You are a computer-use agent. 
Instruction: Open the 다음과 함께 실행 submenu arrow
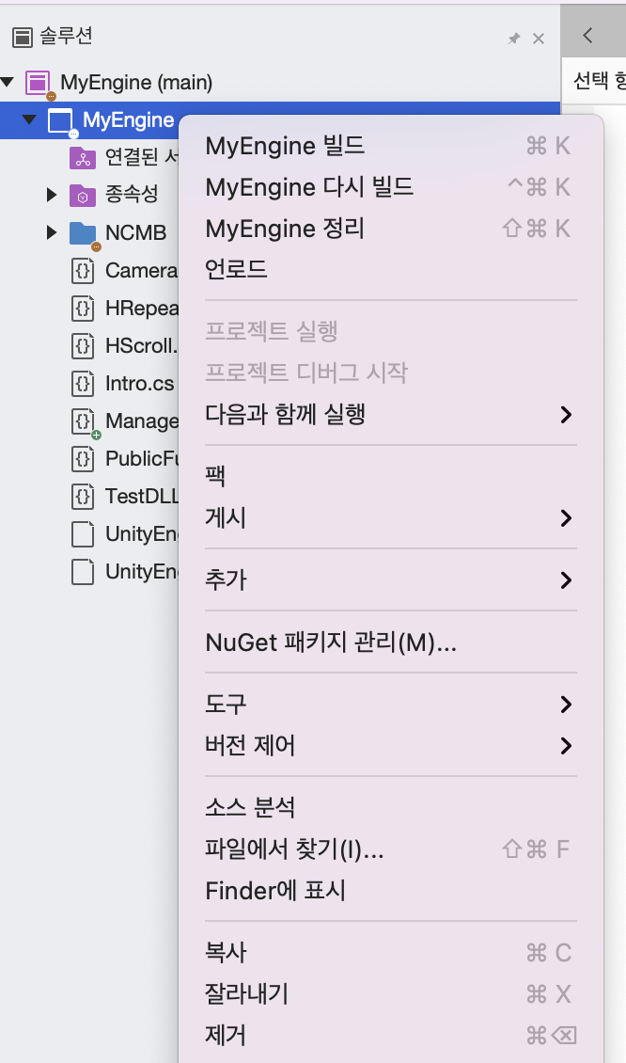coord(567,414)
